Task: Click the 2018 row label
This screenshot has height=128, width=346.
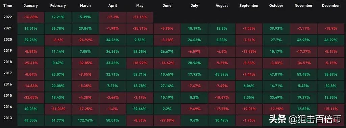Action: [7, 62]
